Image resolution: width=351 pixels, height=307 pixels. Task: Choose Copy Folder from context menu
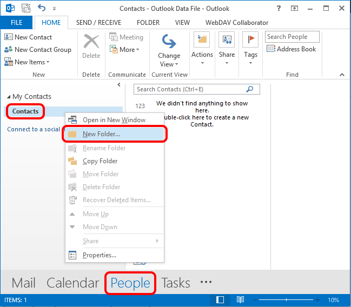coord(115,161)
